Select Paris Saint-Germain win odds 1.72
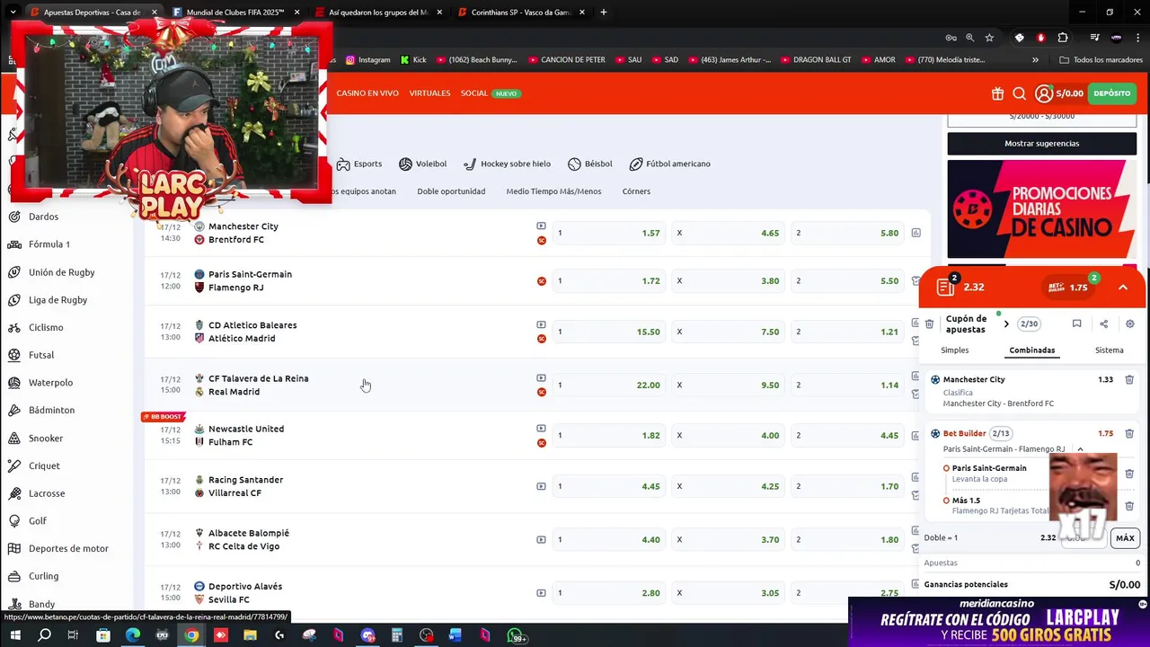This screenshot has width=1150, height=647. pos(609,281)
